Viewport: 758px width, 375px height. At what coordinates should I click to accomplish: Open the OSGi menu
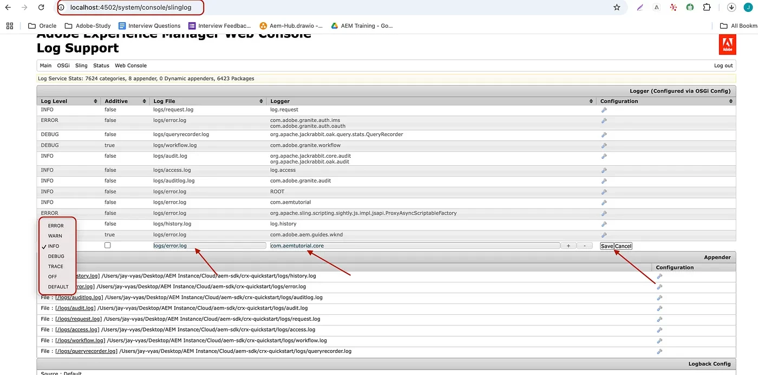(63, 66)
